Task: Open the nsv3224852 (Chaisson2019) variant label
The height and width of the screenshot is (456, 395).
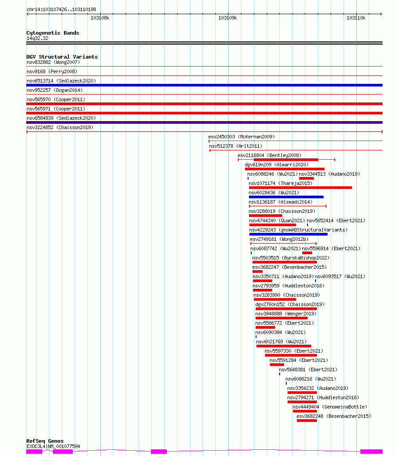Action: 60,127
